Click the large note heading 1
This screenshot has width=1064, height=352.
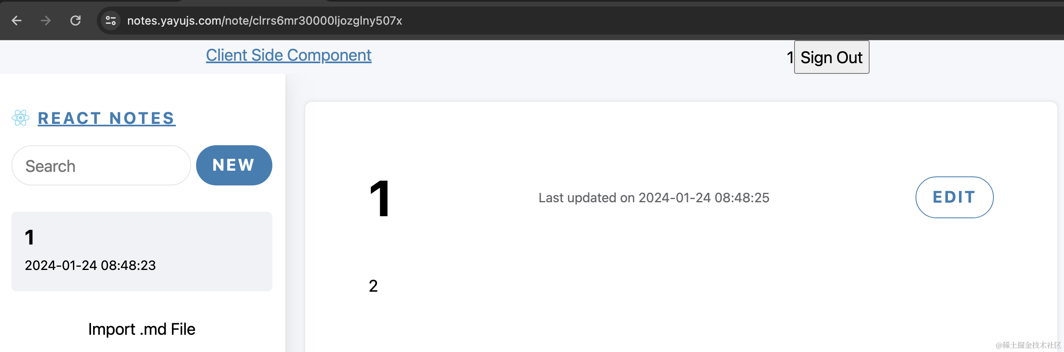[x=379, y=199]
